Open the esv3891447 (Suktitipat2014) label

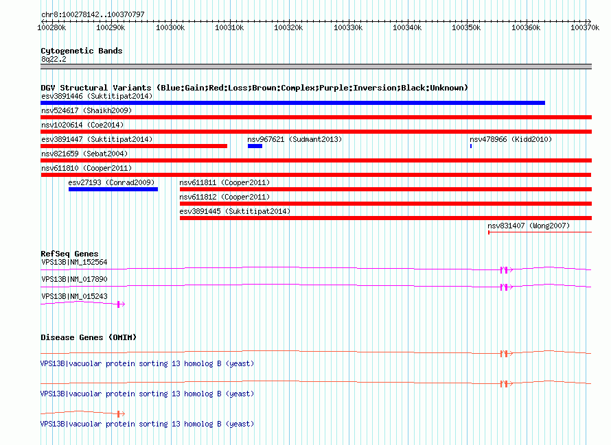(x=97, y=139)
